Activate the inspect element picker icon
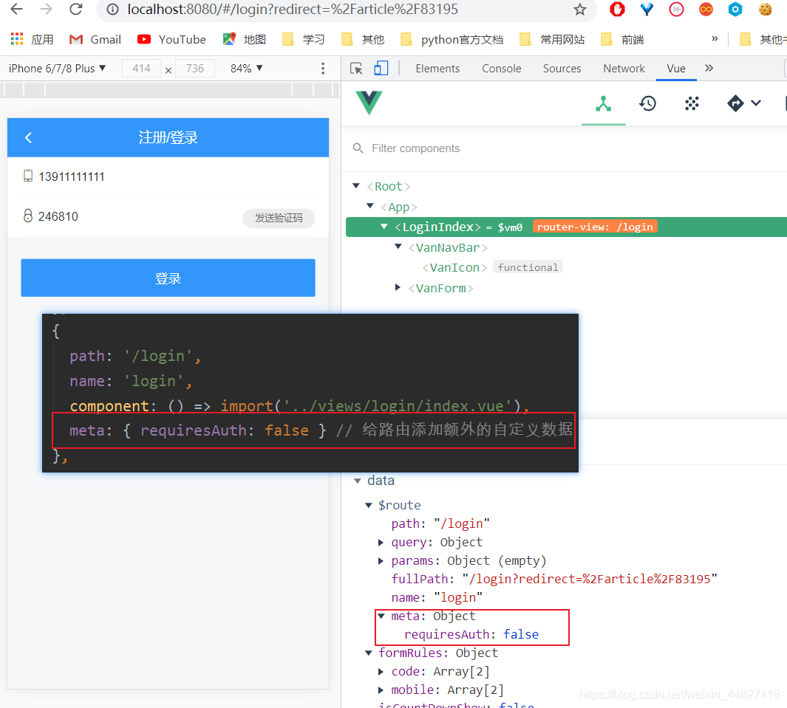Image resolution: width=787 pixels, height=708 pixels. click(356, 69)
